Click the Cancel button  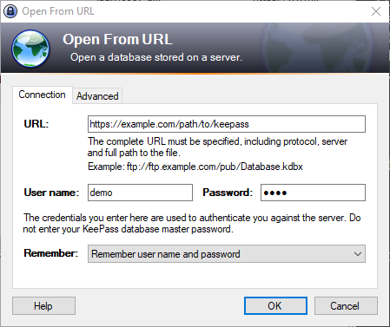tap(346, 305)
